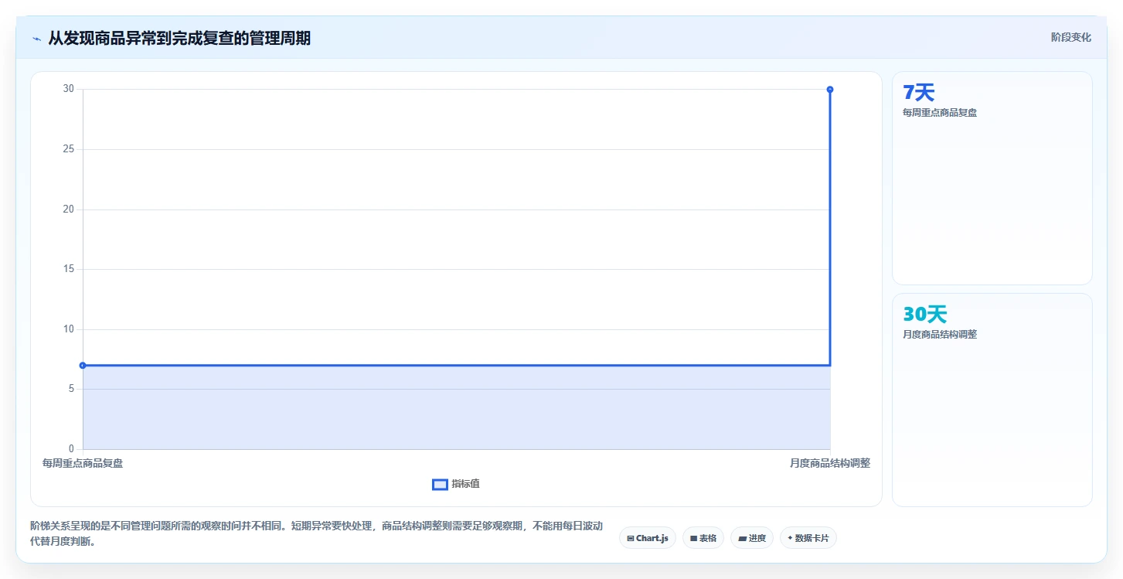1123x579 pixels.
Task: Select the 表格 tag
Action: click(703, 538)
